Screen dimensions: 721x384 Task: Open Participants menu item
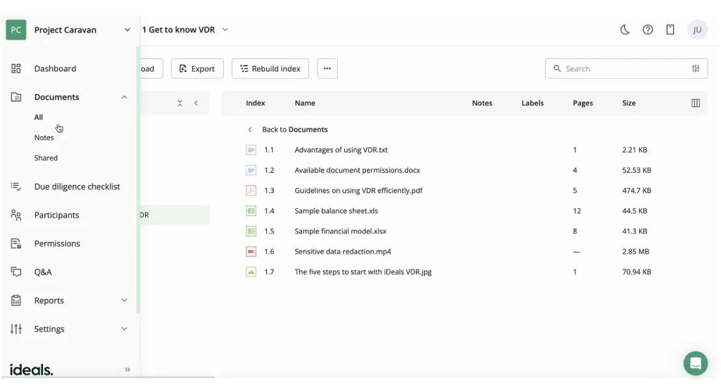click(57, 215)
